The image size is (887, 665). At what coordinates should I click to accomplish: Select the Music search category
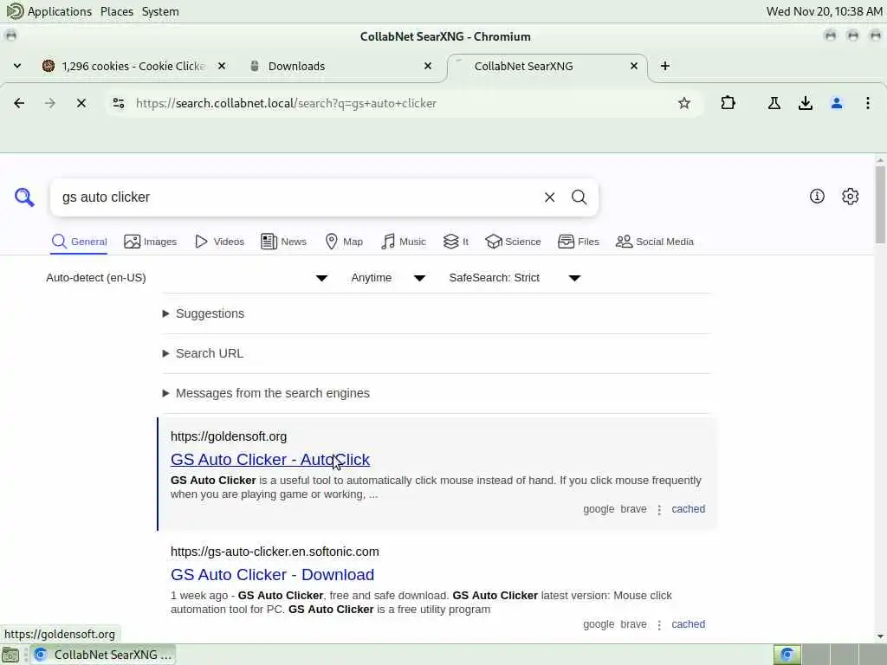tap(403, 242)
